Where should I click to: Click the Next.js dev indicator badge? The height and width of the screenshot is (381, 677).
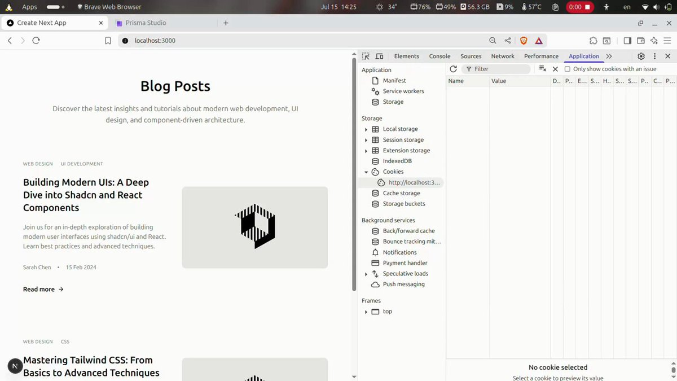click(x=15, y=366)
